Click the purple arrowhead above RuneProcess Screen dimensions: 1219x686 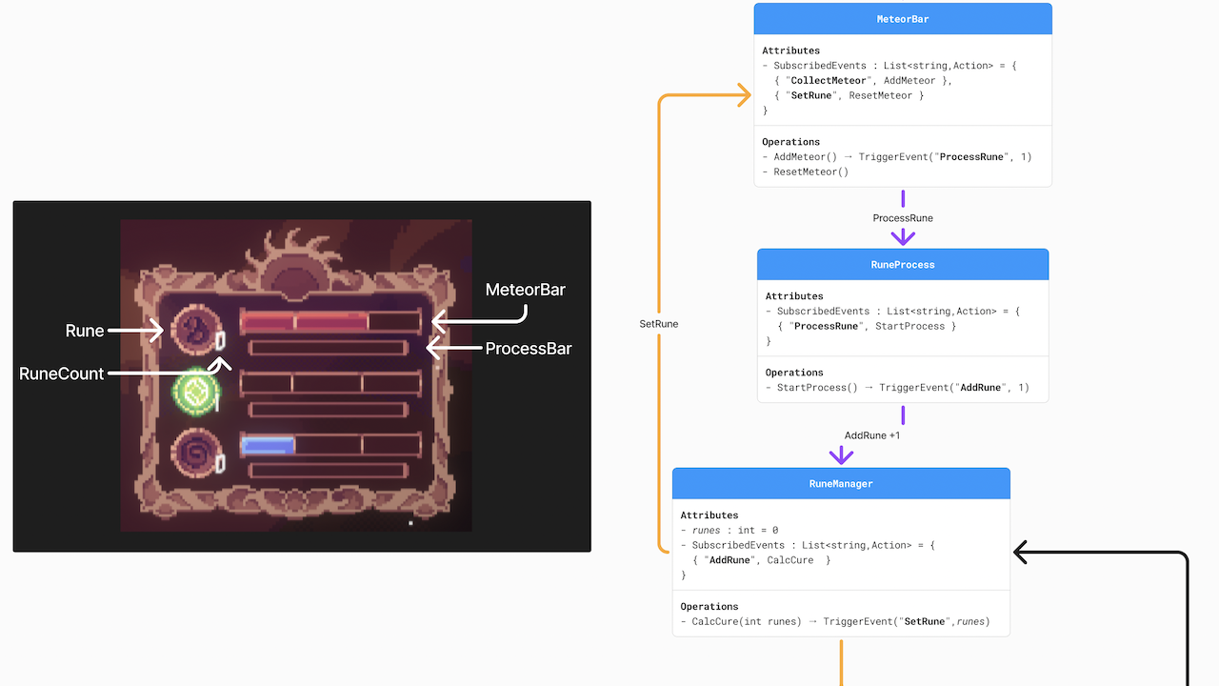[903, 239]
